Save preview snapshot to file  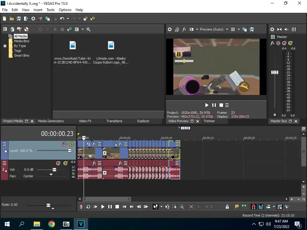click(x=252, y=29)
